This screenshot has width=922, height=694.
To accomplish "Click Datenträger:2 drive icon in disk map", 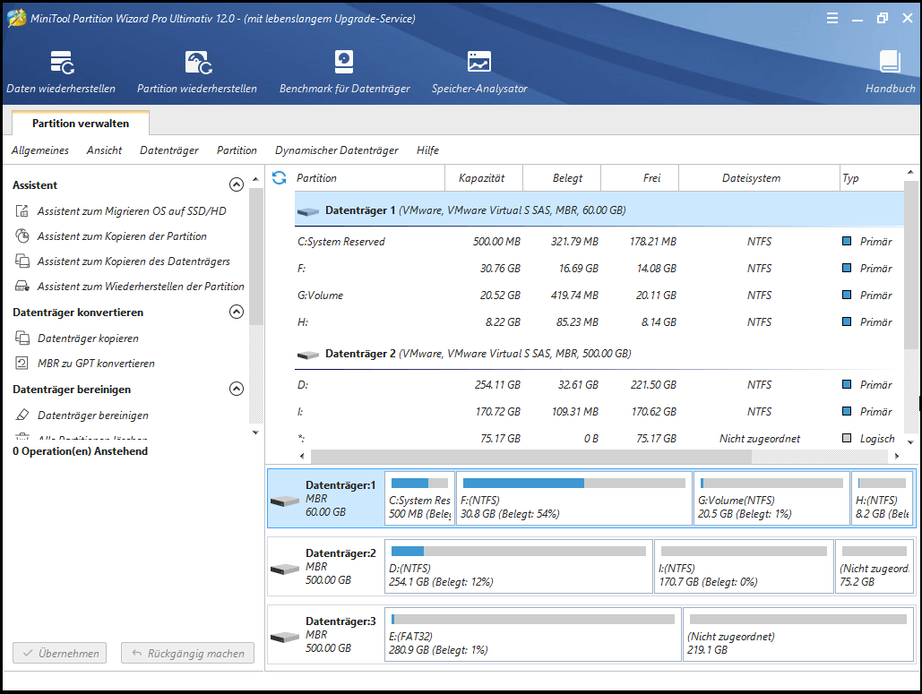I will tap(285, 569).
